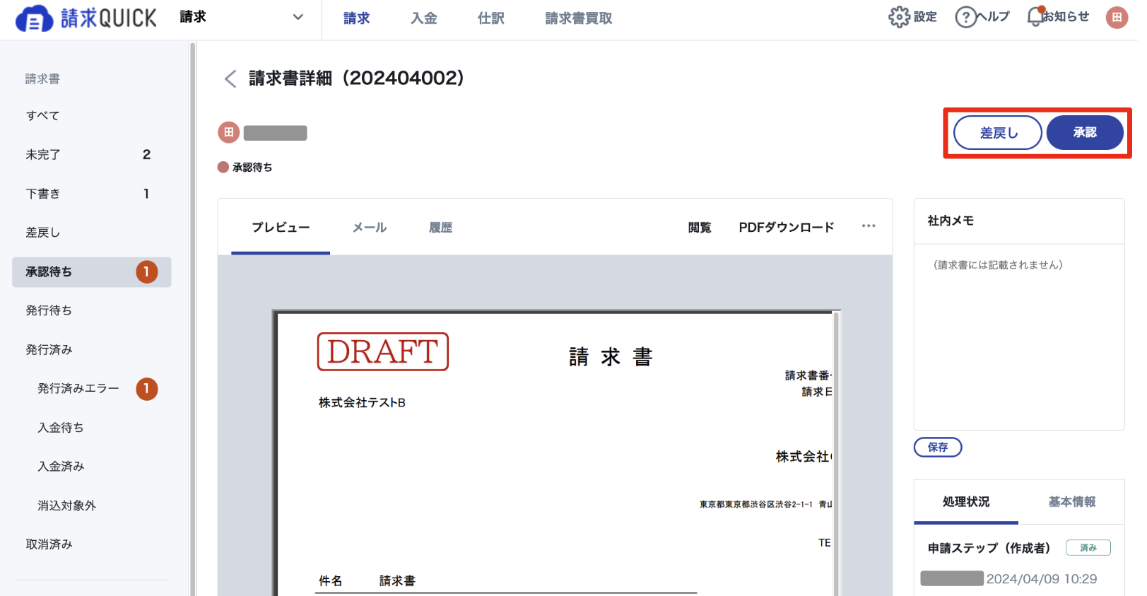This screenshot has height=596, width=1147.
Task: Click the 請求QUICK logo
Action: 86,18
